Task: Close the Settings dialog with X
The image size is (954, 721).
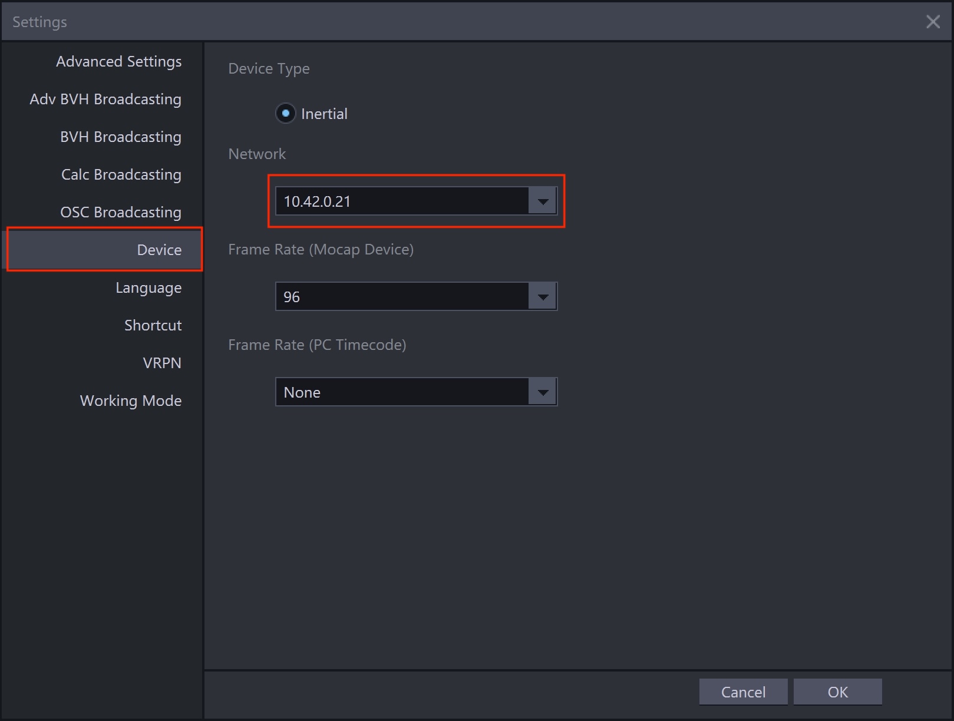Action: pos(933,22)
